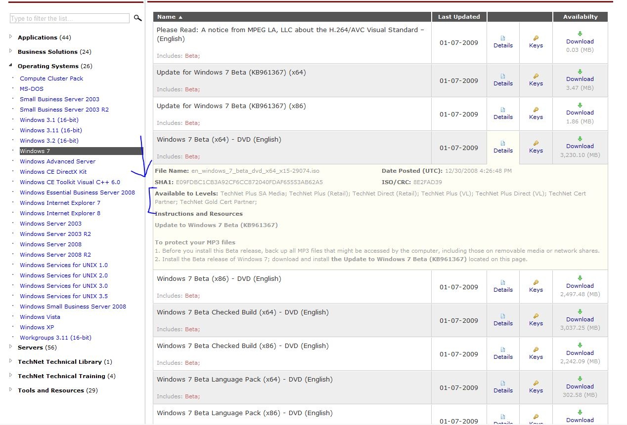Screen dimensions: 627x425
Task: Click the Beta tag under Update KB961367 (x64)
Action: (192, 89)
